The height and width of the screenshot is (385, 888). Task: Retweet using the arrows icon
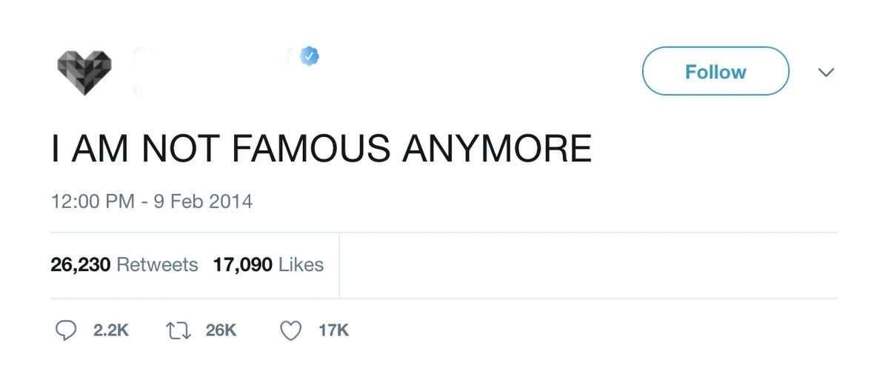[x=178, y=330]
